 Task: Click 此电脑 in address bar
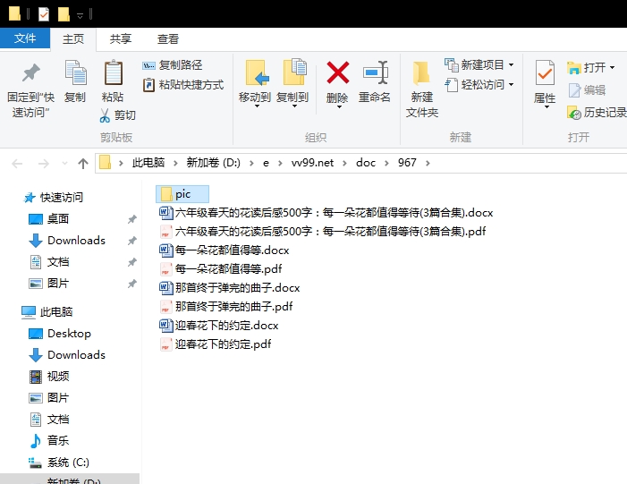tap(148, 163)
